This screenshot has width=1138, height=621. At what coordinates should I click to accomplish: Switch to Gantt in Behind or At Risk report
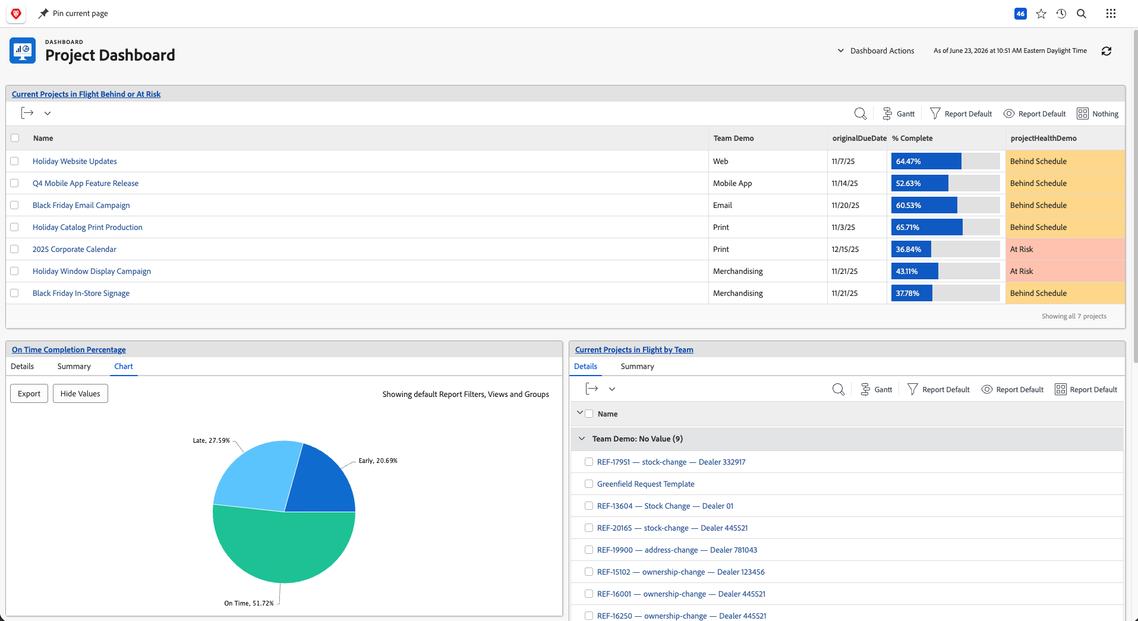(899, 114)
